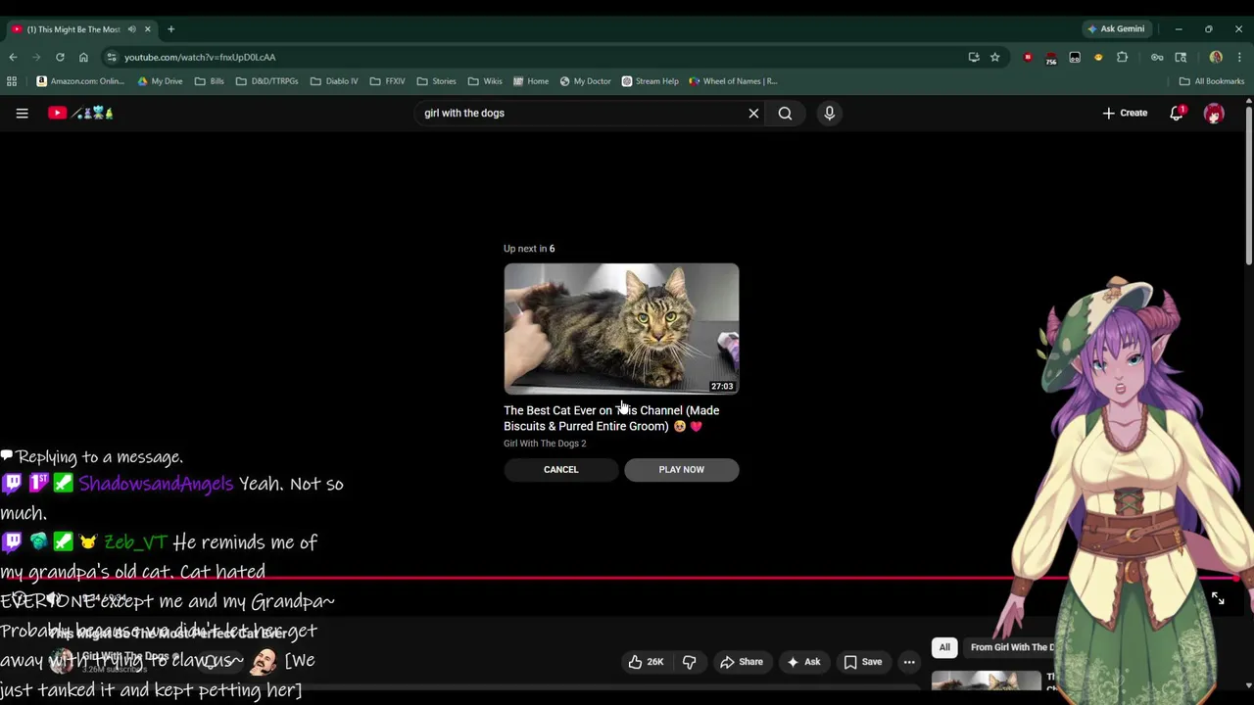The height and width of the screenshot is (705, 1254).
Task: Open Chrome three-dot menu
Action: coord(1239,57)
